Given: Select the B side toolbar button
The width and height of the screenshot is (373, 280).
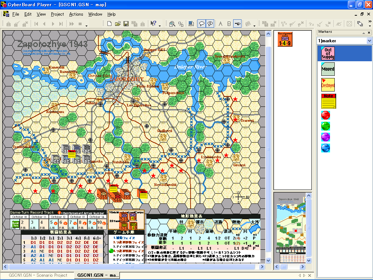Looking at the screenshot, I should tap(229, 24).
